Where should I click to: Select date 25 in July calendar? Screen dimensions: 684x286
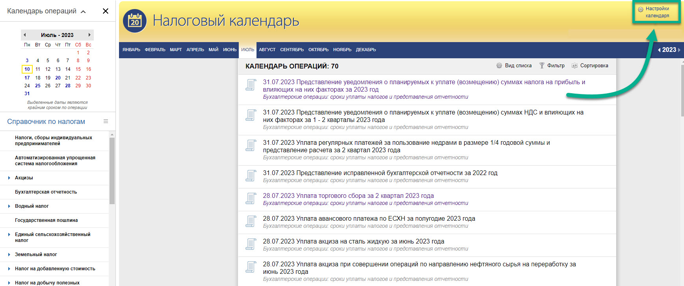pyautogui.click(x=37, y=86)
